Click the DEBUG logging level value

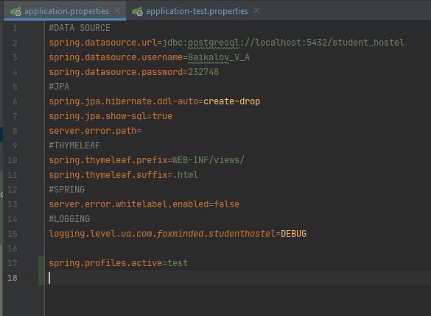[x=293, y=234]
